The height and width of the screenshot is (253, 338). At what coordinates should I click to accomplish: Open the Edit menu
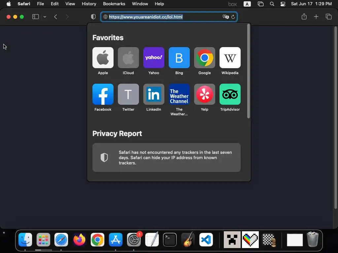54,4
